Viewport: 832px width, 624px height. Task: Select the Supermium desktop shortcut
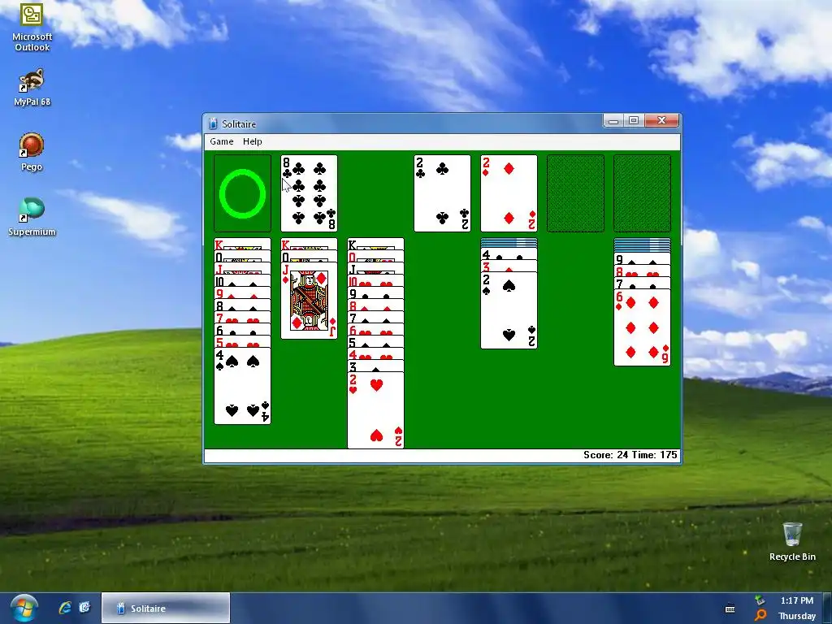tap(32, 217)
